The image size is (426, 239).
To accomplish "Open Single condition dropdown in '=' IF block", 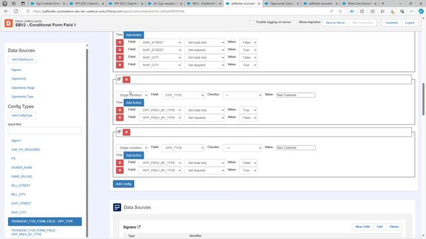I will click(x=132, y=95).
